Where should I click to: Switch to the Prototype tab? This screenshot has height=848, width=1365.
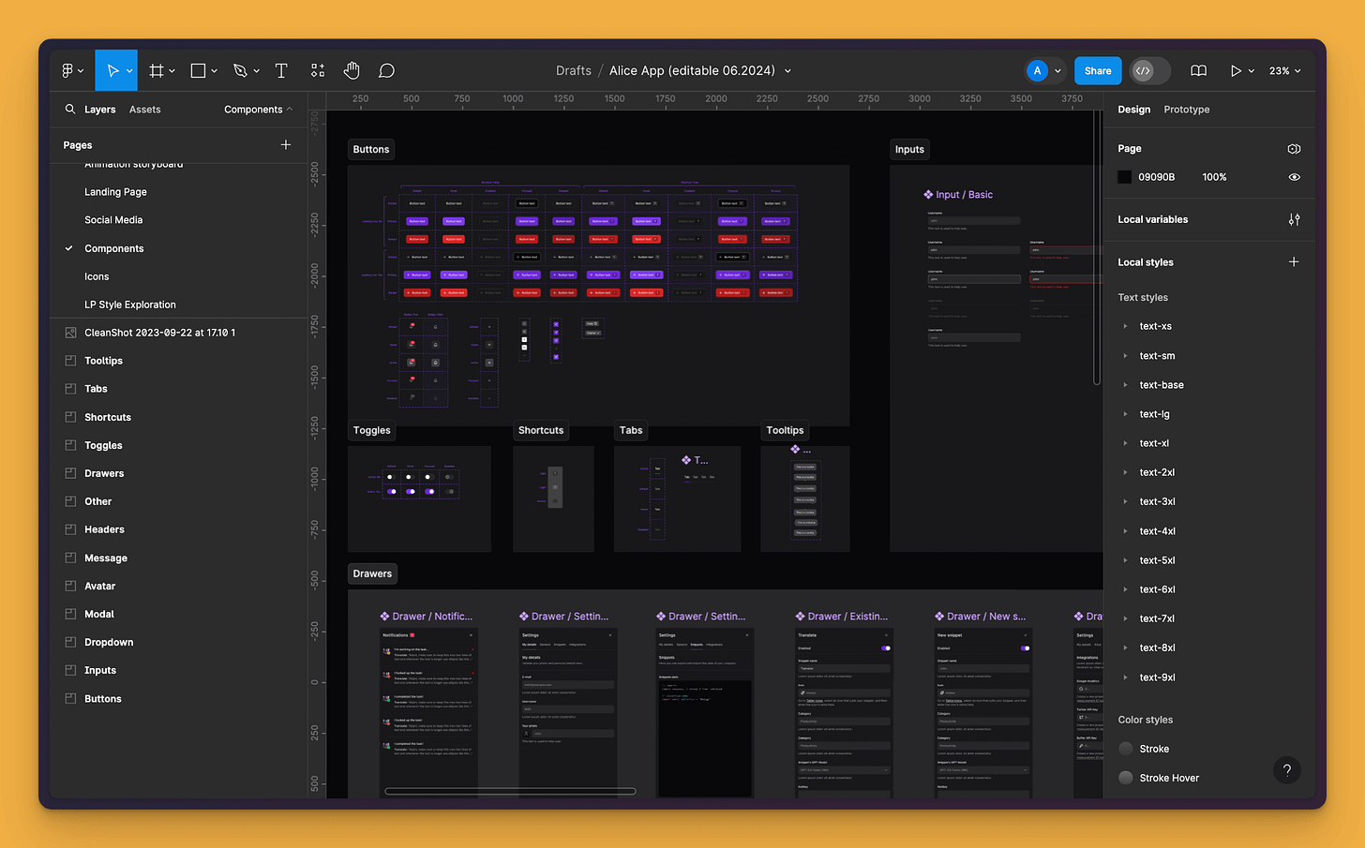pyautogui.click(x=1186, y=110)
